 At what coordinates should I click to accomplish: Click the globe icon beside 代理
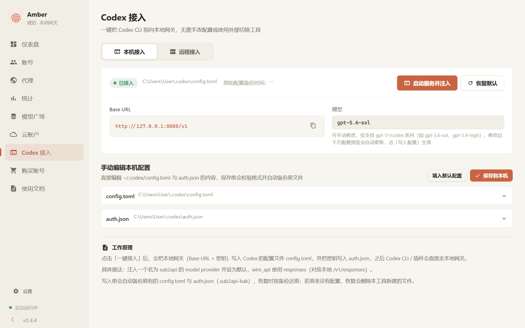point(13,80)
